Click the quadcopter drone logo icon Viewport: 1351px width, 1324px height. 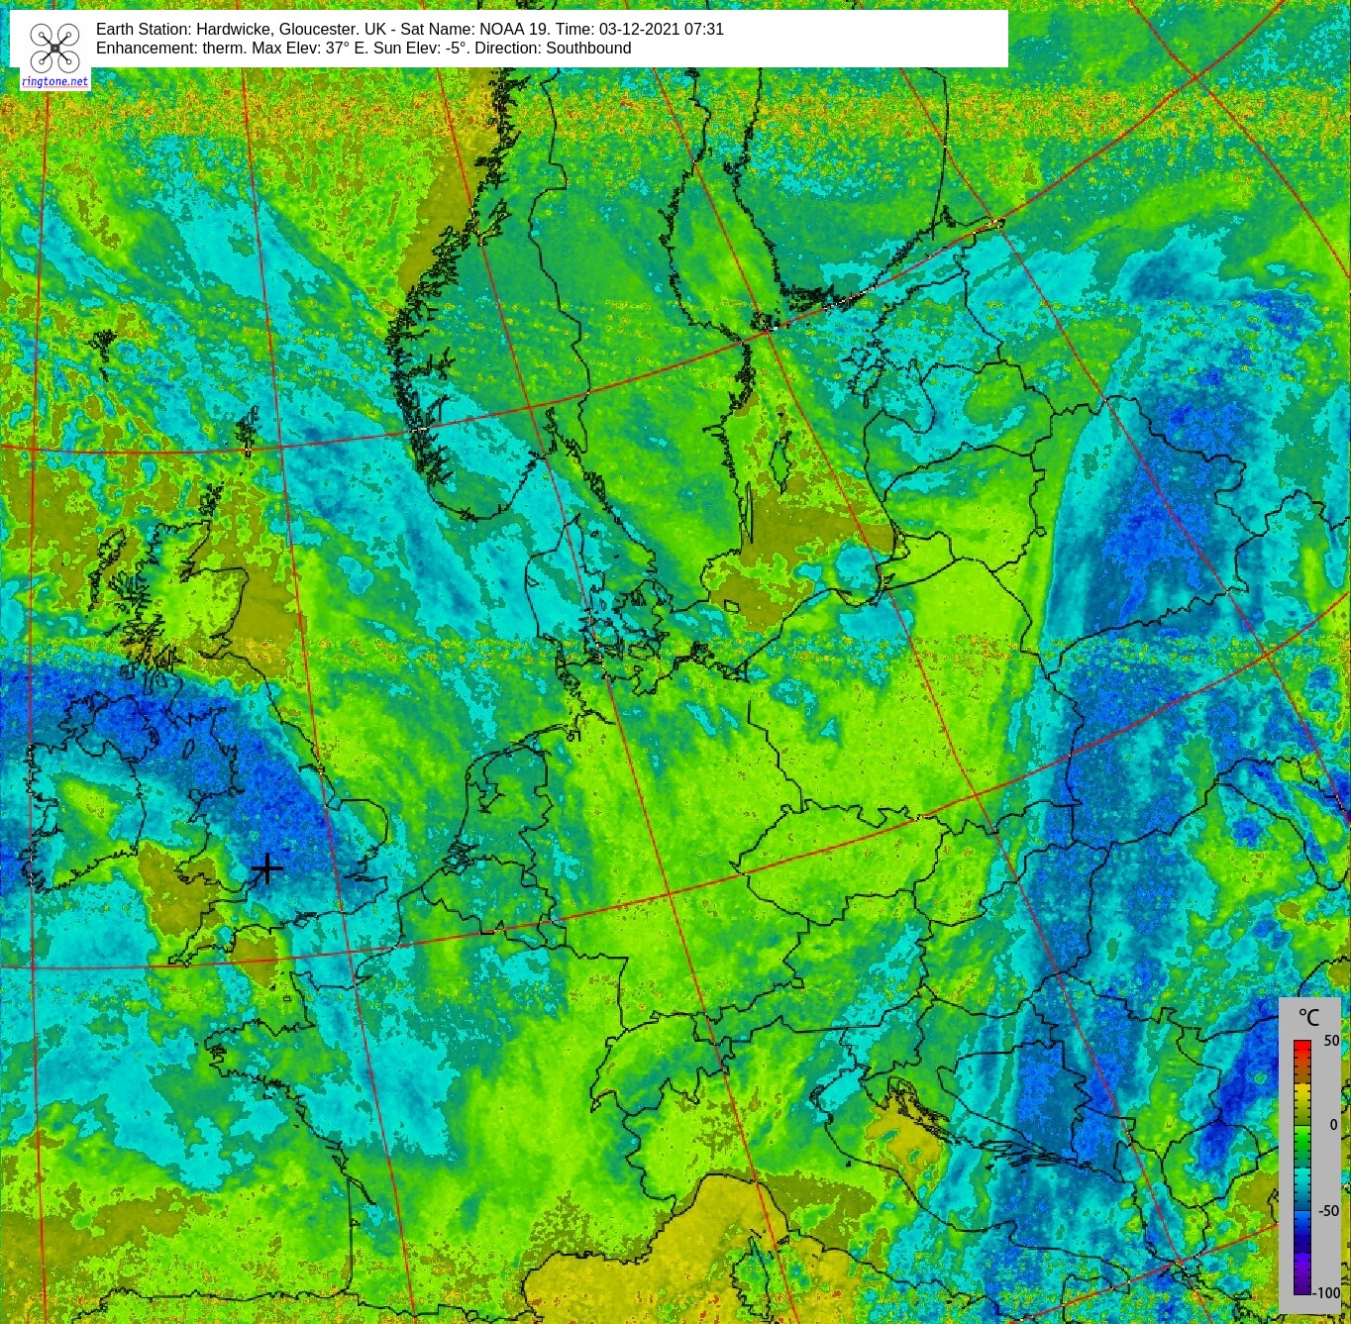pos(54,48)
